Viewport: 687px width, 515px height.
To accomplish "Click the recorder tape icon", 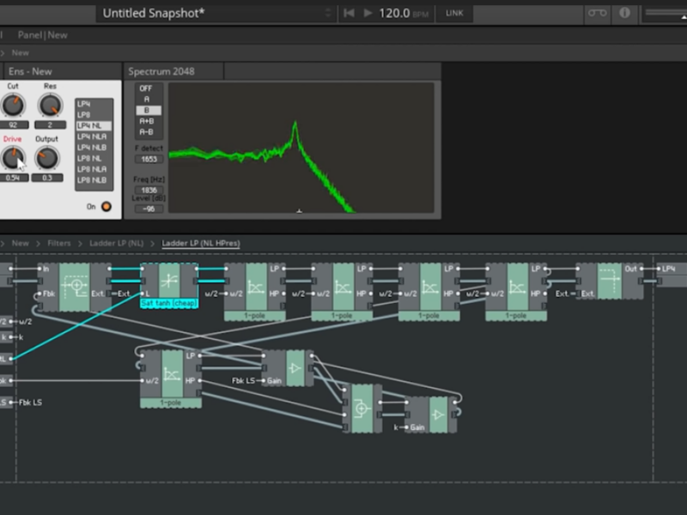I will tap(596, 13).
